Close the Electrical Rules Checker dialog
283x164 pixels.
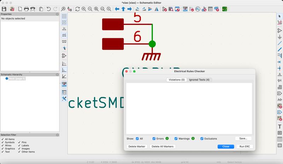pos(226,146)
